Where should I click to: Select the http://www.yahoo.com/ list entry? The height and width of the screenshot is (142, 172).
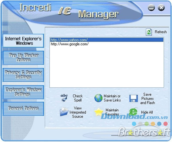pos(107,40)
